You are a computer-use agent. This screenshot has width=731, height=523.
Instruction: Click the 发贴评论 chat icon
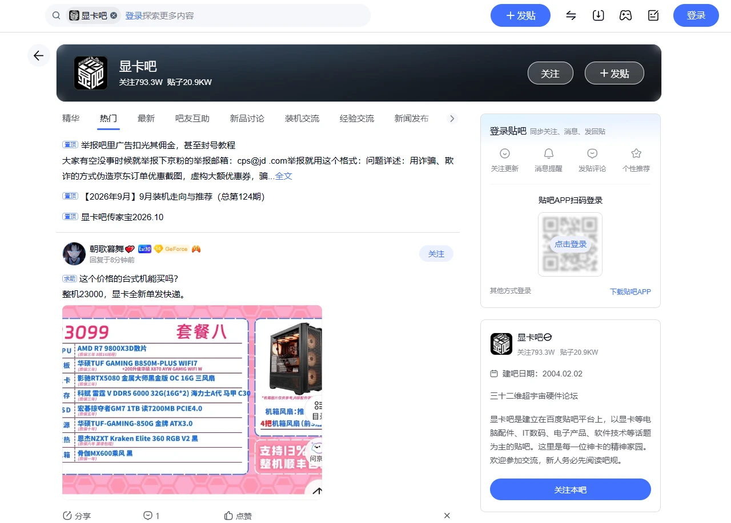click(x=592, y=153)
